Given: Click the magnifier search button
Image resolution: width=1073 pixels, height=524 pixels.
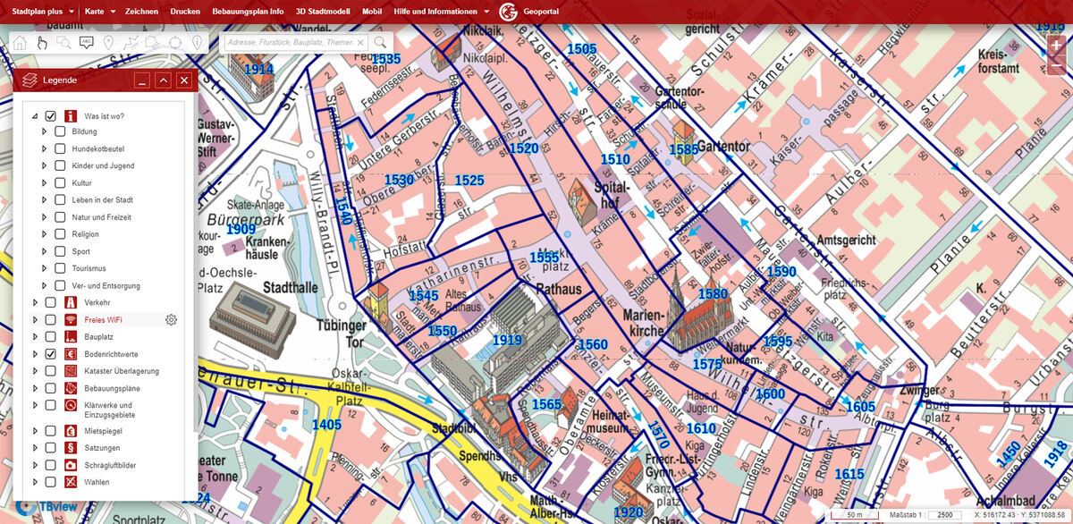Looking at the screenshot, I should pos(381,42).
